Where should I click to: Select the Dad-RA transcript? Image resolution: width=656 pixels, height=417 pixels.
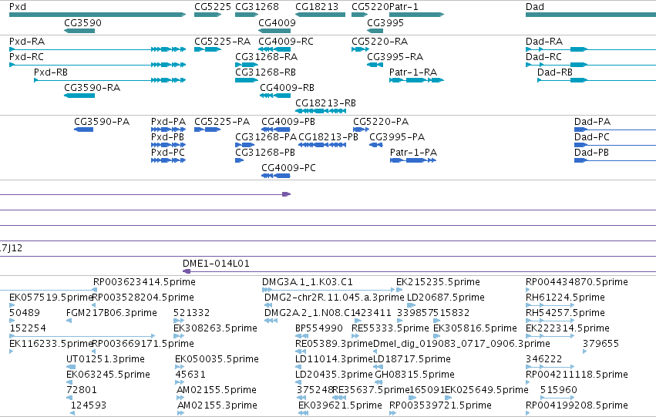point(544,42)
